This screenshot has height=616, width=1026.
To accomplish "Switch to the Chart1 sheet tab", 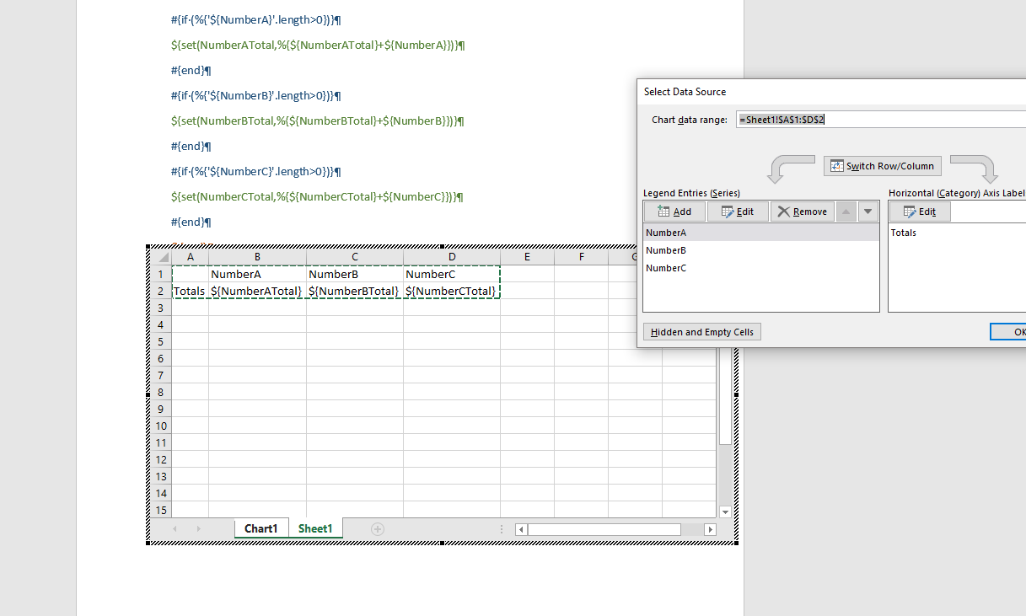I will (261, 528).
